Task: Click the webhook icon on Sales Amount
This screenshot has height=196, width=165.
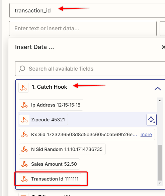Action: [x=24, y=164]
